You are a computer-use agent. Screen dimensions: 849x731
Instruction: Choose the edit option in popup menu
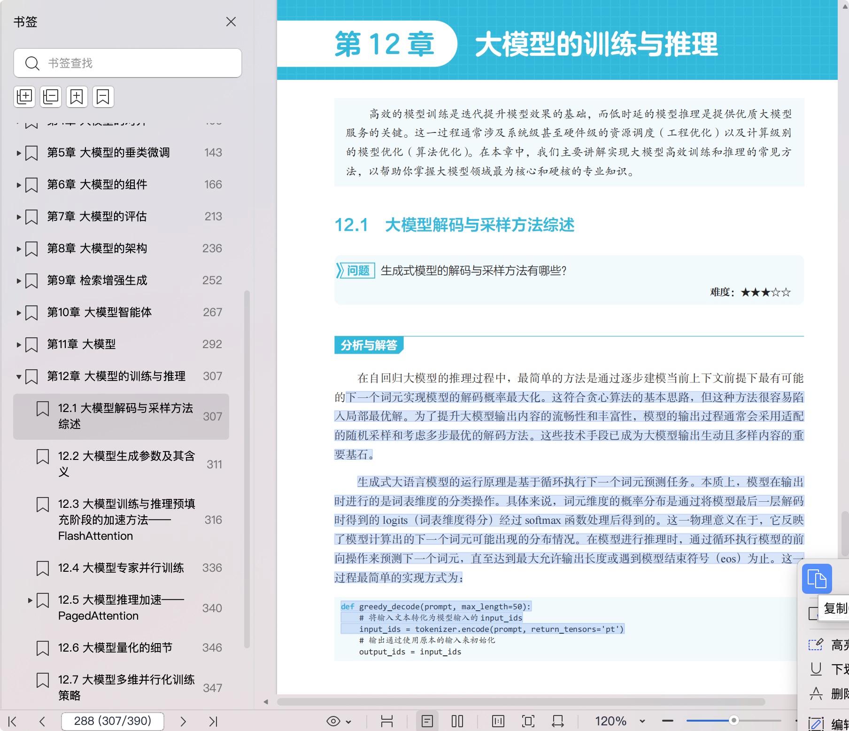tap(828, 723)
